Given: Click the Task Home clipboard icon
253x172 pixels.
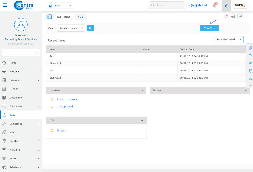Looking at the screenshot, I should click(x=50, y=17).
